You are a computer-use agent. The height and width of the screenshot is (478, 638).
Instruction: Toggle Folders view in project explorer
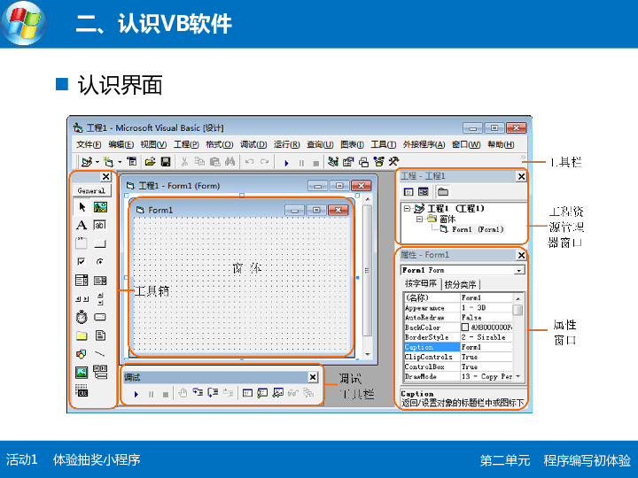click(443, 191)
